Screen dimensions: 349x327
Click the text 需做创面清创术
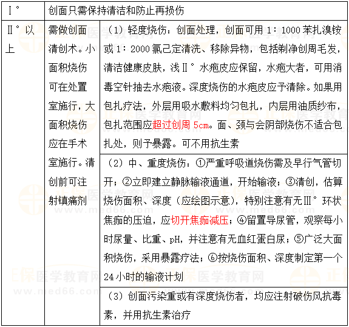[x=72, y=40]
